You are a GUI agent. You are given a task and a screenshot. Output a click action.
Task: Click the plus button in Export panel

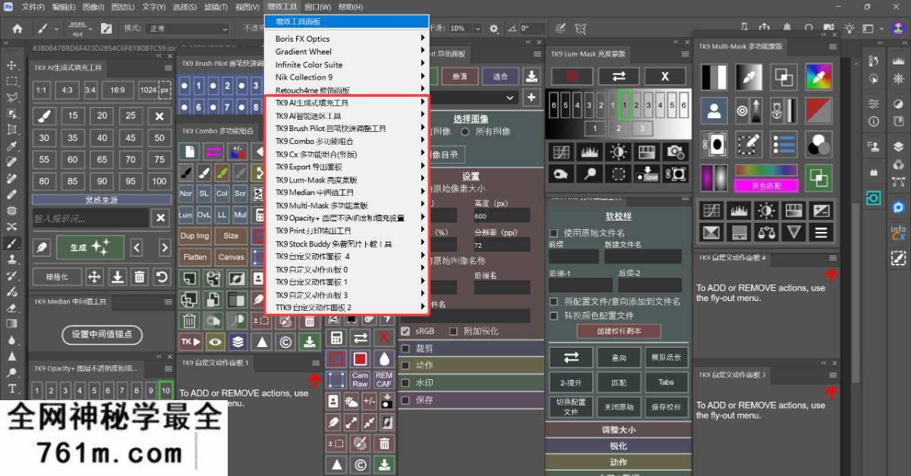pos(531,97)
